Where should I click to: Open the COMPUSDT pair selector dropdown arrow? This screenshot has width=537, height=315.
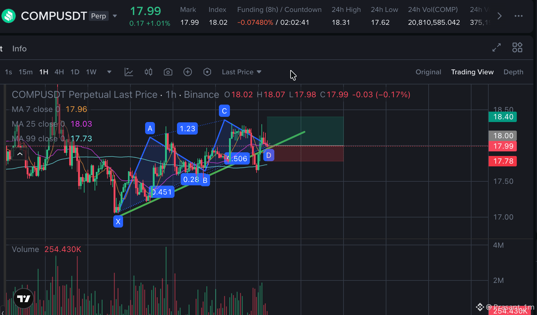(x=115, y=16)
